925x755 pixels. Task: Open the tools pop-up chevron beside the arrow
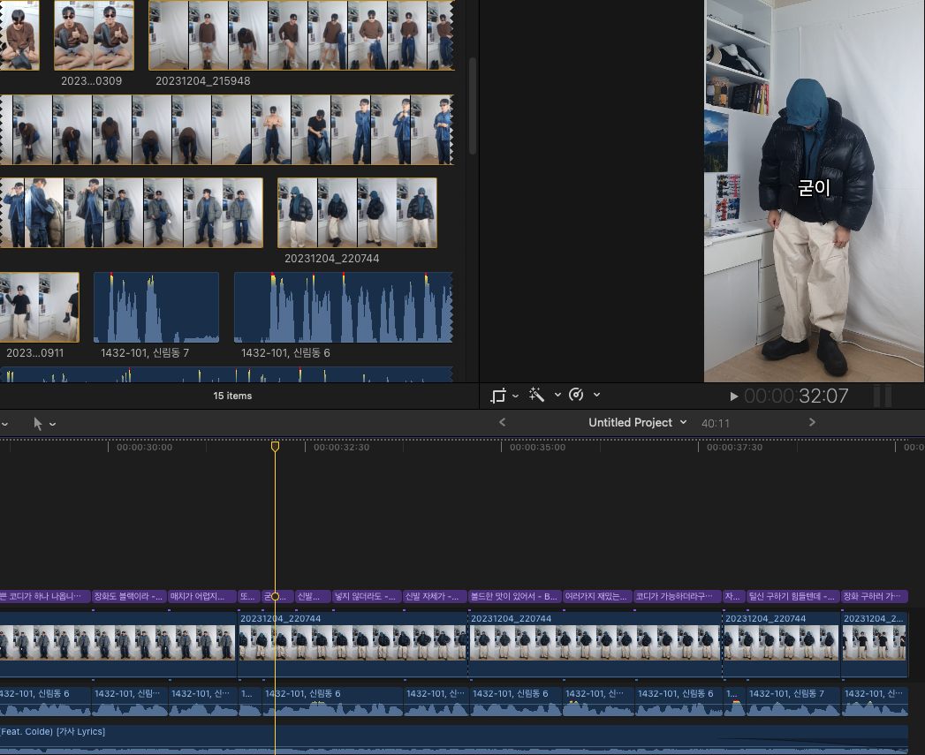click(x=52, y=424)
